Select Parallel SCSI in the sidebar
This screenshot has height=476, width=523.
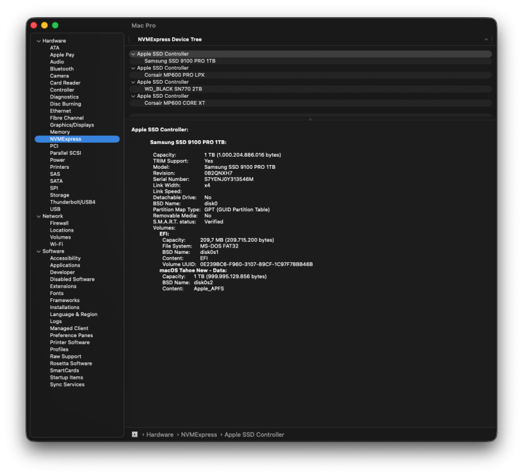click(x=65, y=153)
